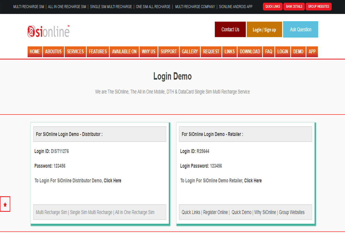The image size is (345, 233).
Task: Follow Single Sim Multi Recharge footer link
Action: click(91, 212)
